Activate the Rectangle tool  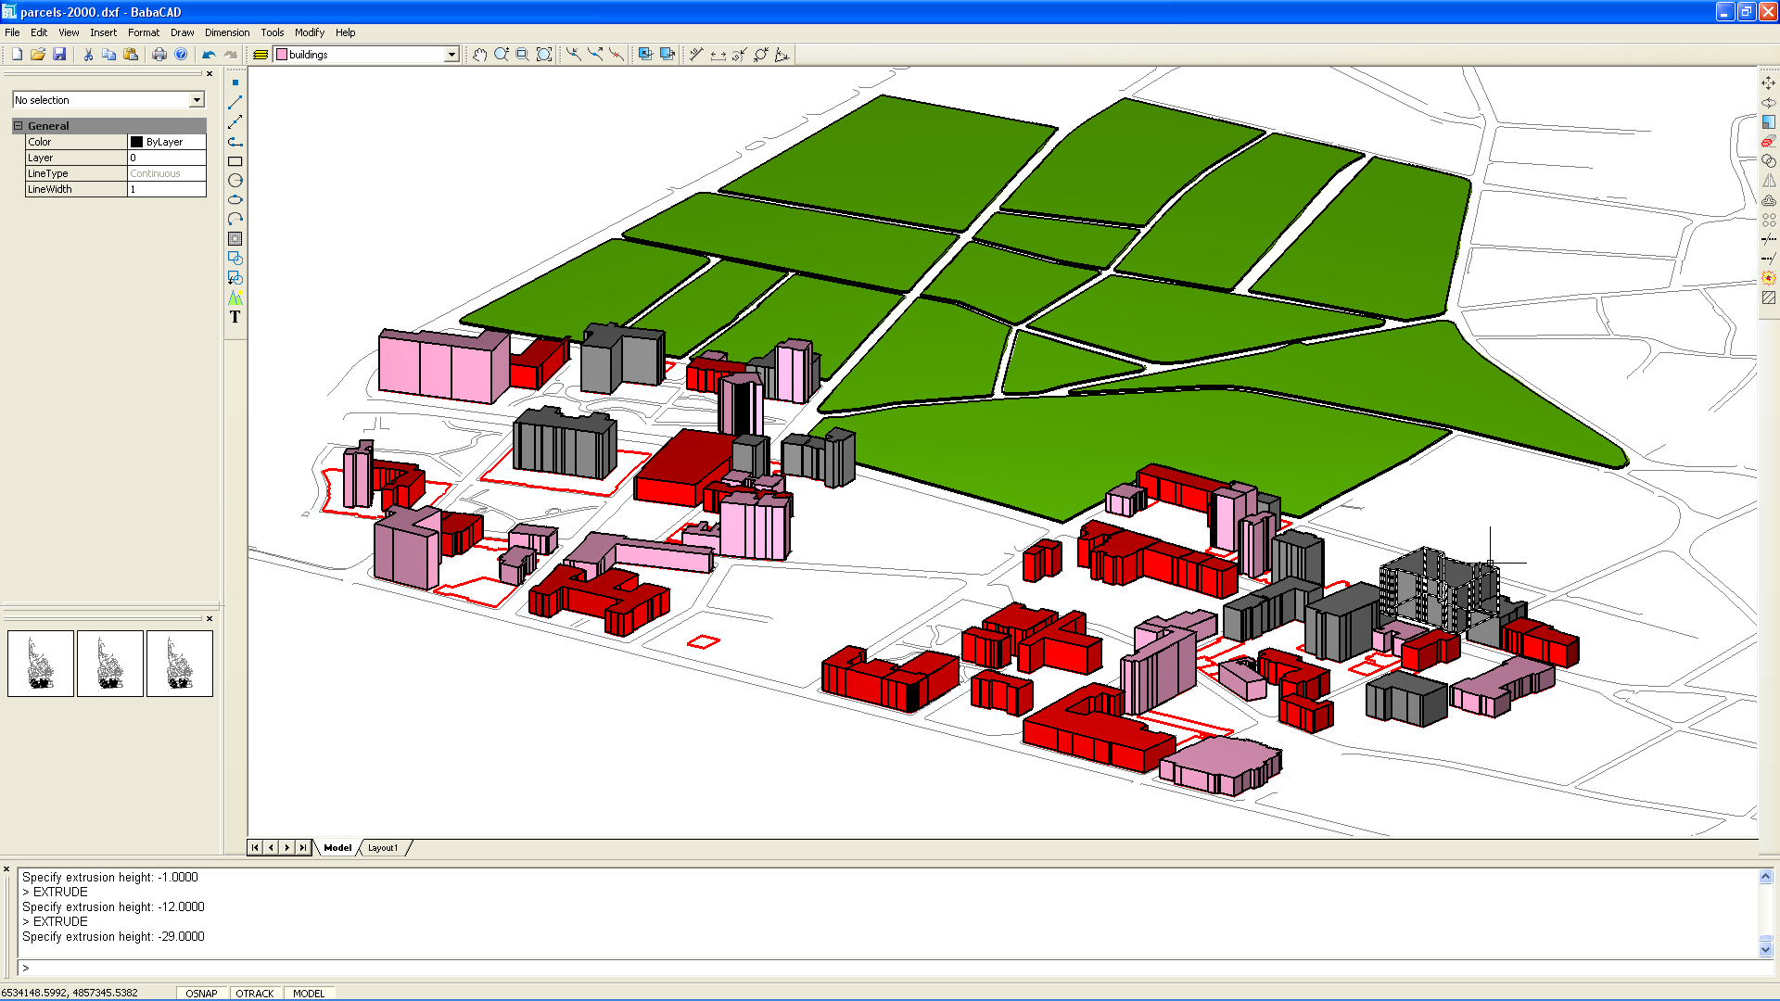point(235,160)
